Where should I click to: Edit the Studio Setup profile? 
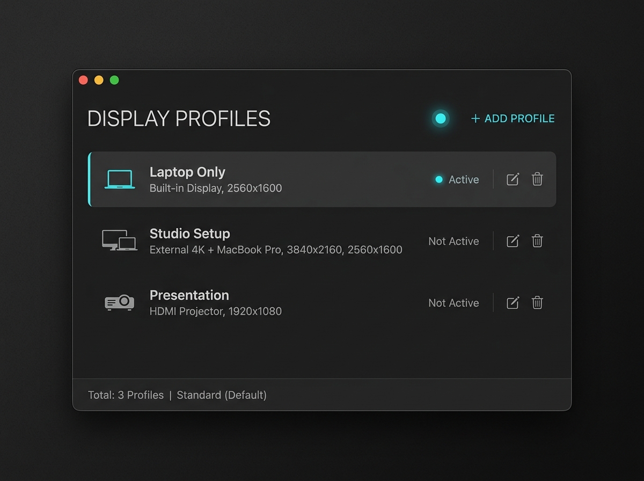tap(513, 241)
